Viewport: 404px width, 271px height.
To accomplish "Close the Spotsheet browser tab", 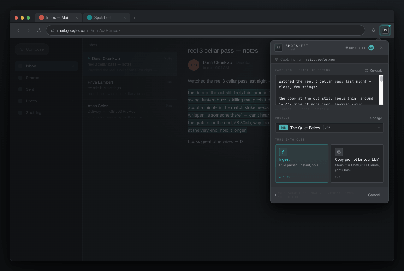I will coord(125,18).
